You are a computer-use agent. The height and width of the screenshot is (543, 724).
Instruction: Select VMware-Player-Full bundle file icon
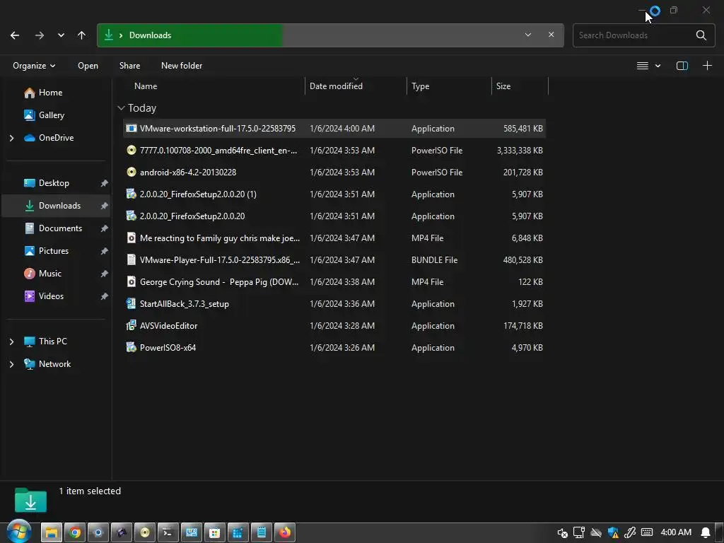pyautogui.click(x=131, y=260)
